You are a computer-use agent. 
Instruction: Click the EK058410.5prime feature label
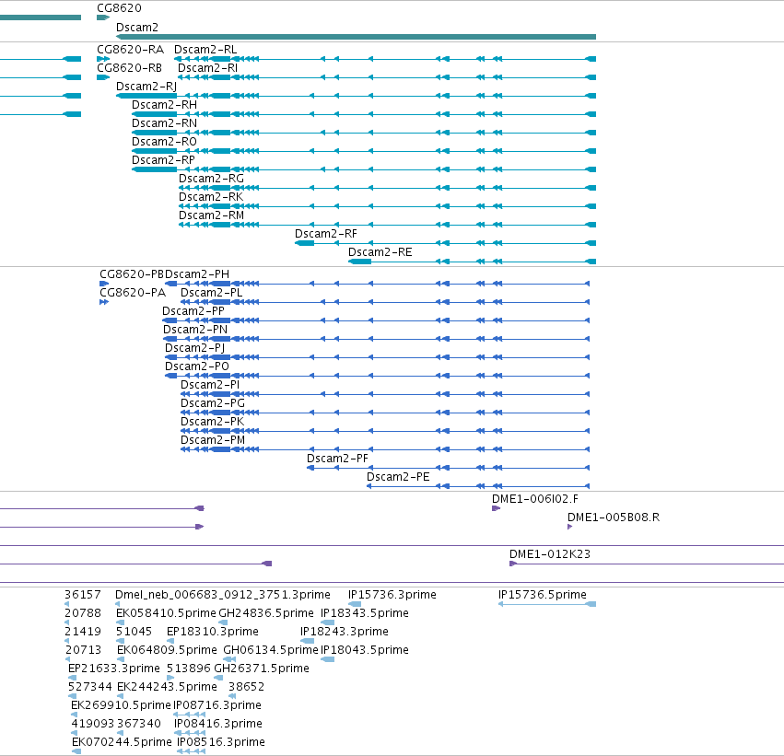[x=166, y=614]
